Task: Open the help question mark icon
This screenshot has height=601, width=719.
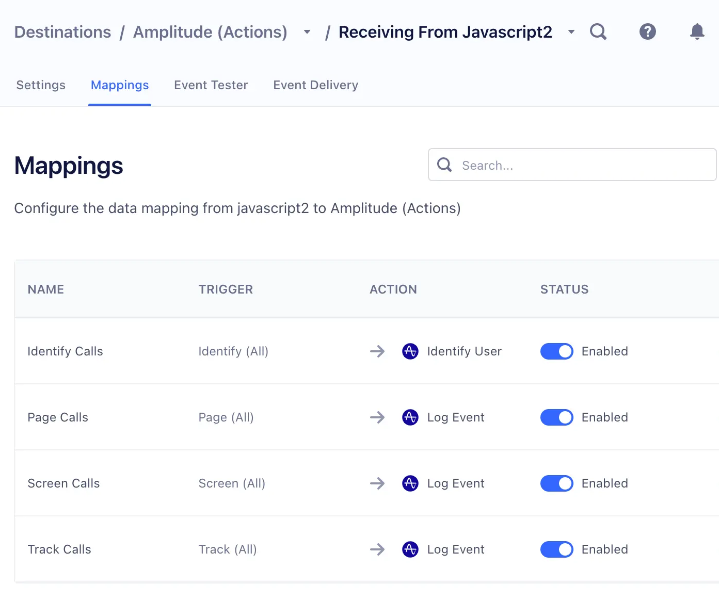Action: click(x=648, y=32)
